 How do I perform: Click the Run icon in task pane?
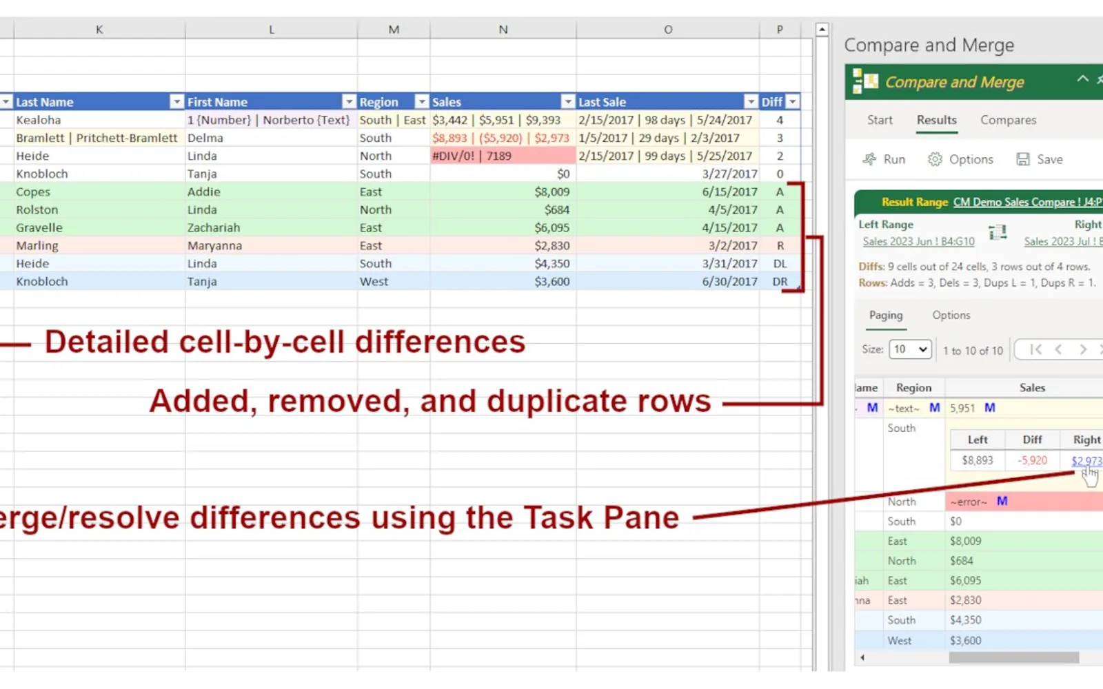(869, 159)
